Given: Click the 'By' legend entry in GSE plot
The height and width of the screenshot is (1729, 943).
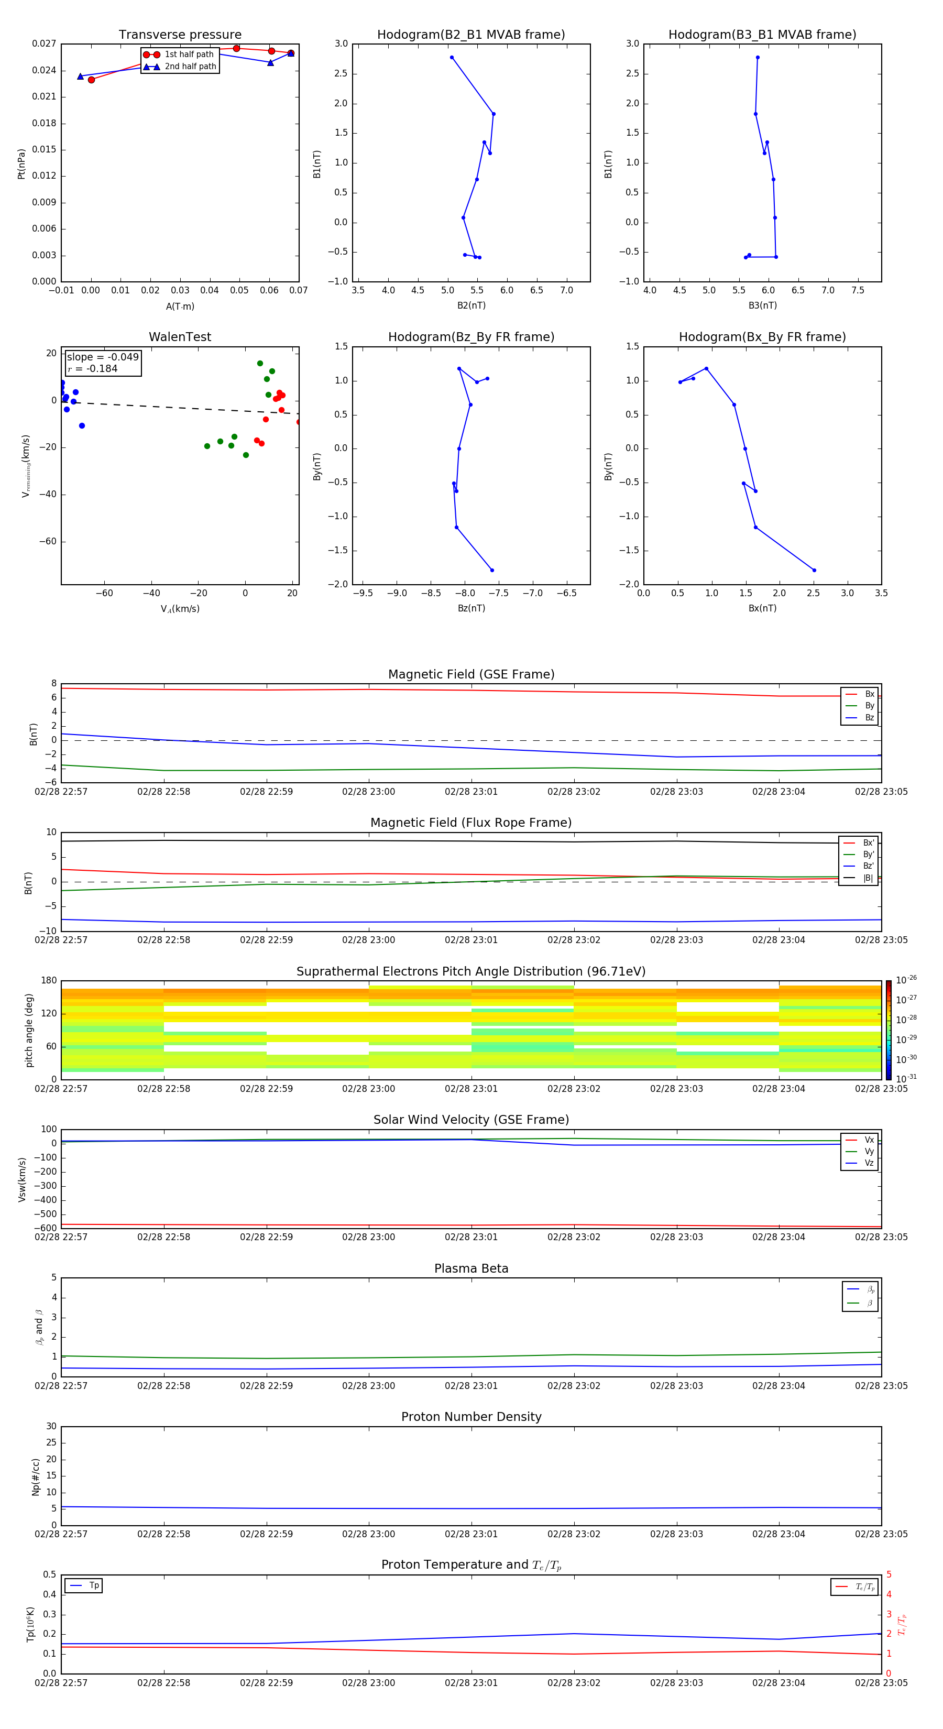Looking at the screenshot, I should [x=860, y=705].
